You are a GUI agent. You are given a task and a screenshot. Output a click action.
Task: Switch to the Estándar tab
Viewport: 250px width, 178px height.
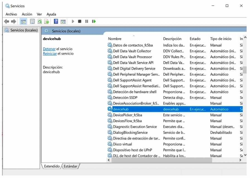[x=70, y=166]
